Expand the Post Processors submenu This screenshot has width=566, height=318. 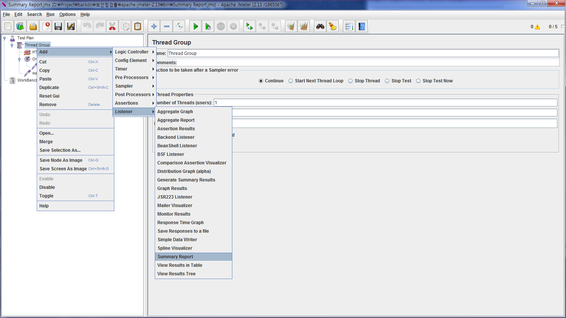(x=134, y=95)
